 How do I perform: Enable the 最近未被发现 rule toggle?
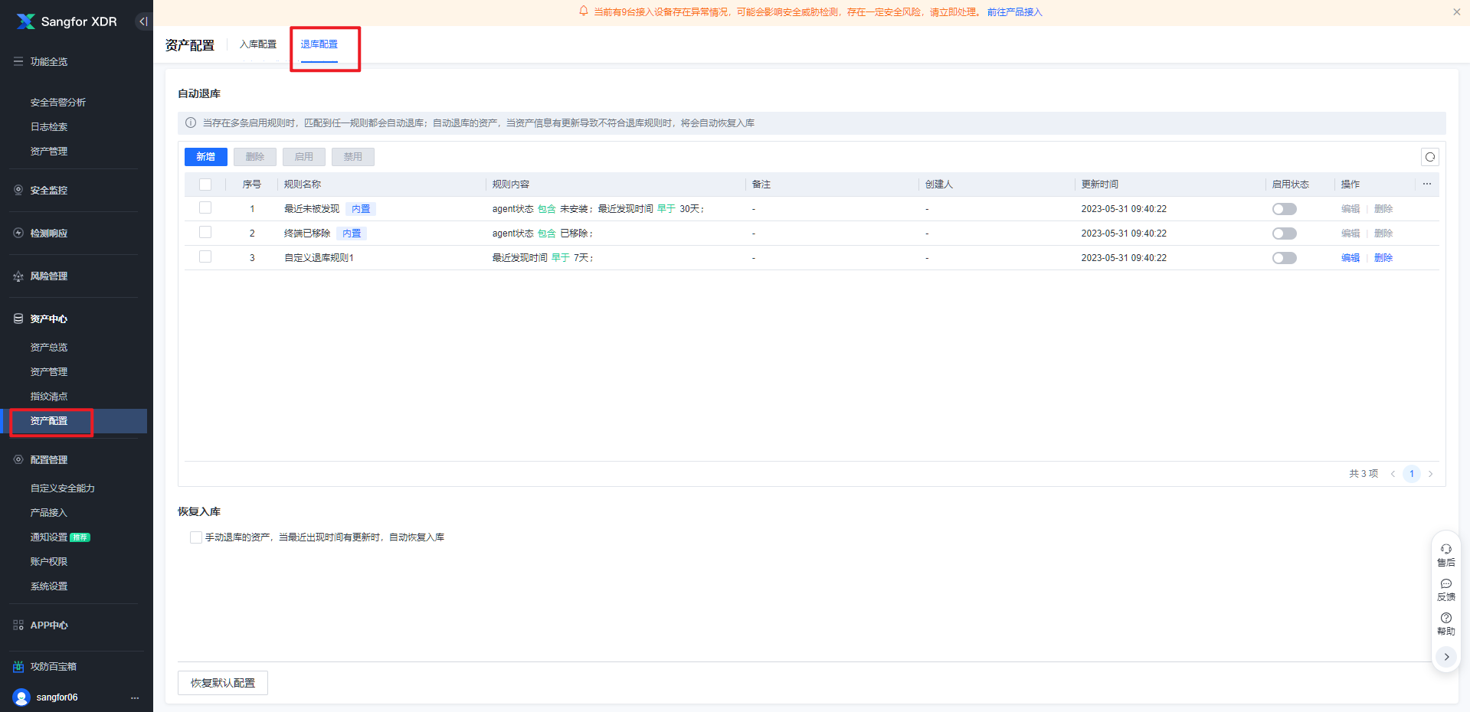1284,209
